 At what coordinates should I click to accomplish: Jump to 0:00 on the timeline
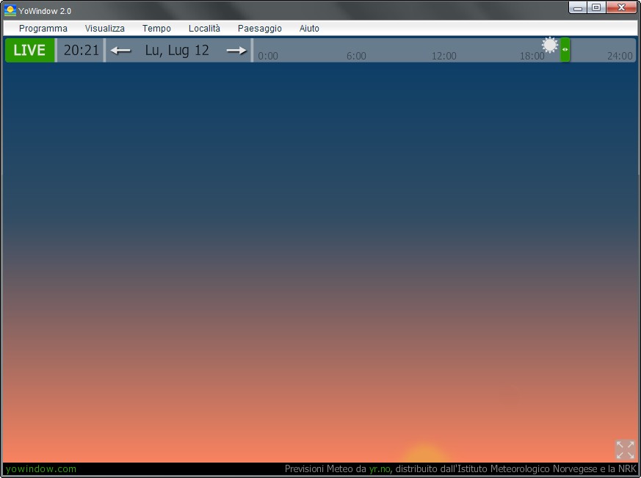(268, 56)
